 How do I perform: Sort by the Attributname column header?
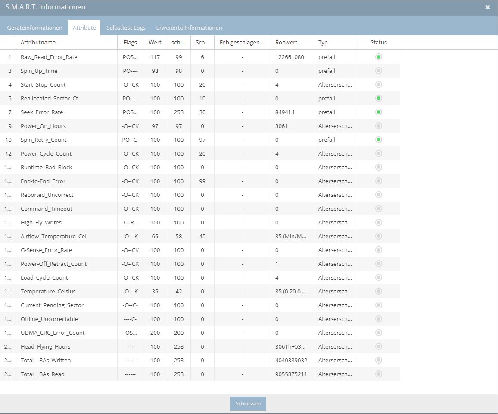point(67,43)
